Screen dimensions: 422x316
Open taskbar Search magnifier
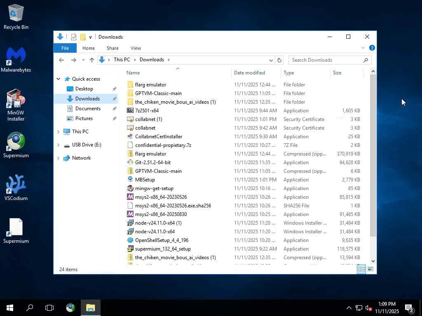pos(30,308)
